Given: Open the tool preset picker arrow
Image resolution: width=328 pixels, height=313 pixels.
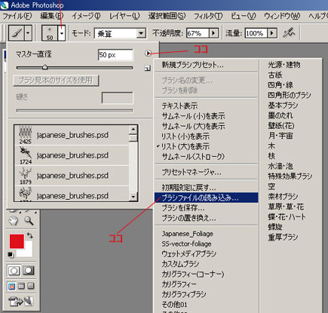Looking at the screenshot, I should 28,32.
